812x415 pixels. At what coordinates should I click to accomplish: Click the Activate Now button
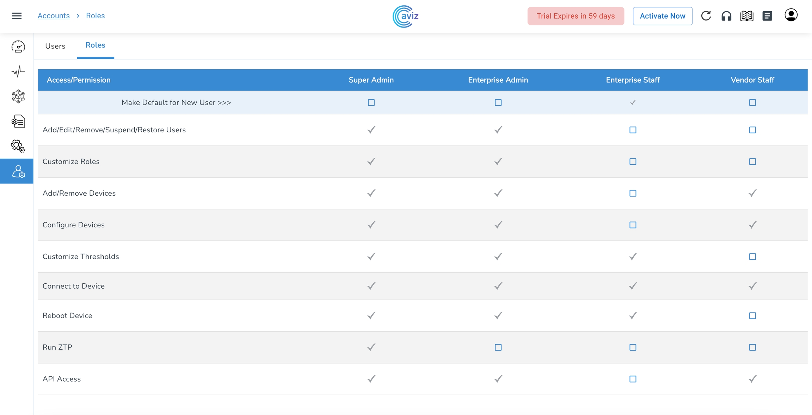(662, 16)
